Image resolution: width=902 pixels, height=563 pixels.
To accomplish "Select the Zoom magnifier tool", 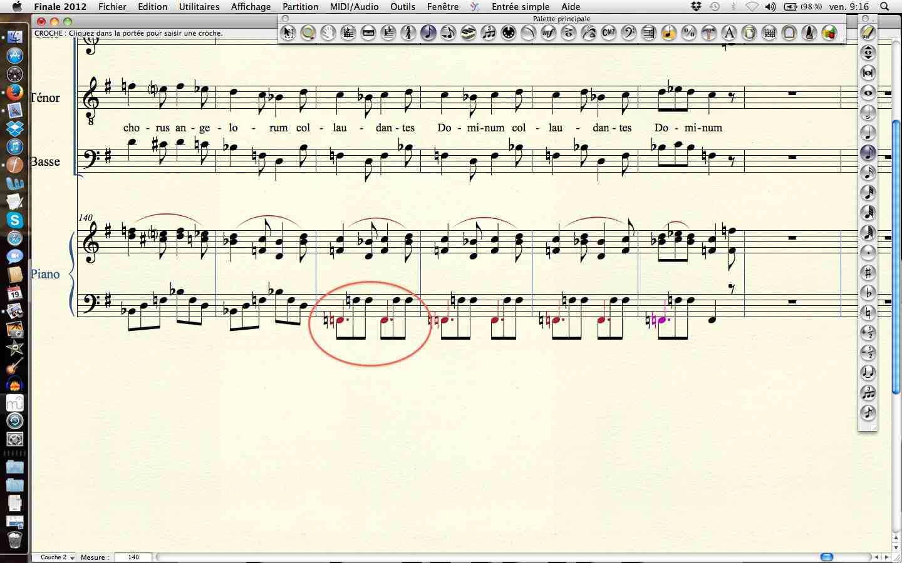I will pos(308,33).
